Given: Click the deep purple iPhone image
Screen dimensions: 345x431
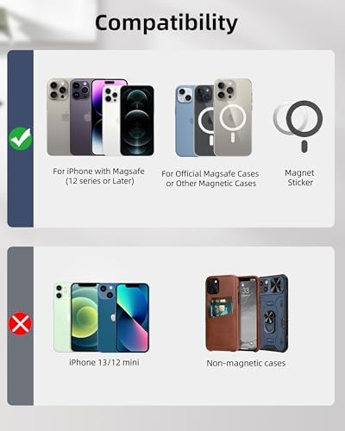Looking at the screenshot, I should tap(81, 117).
